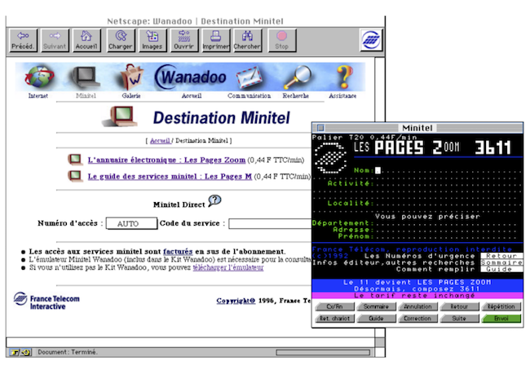530x374 pixels.
Task: Open the Chercher binoculars toolbar icon
Action: click(246, 40)
